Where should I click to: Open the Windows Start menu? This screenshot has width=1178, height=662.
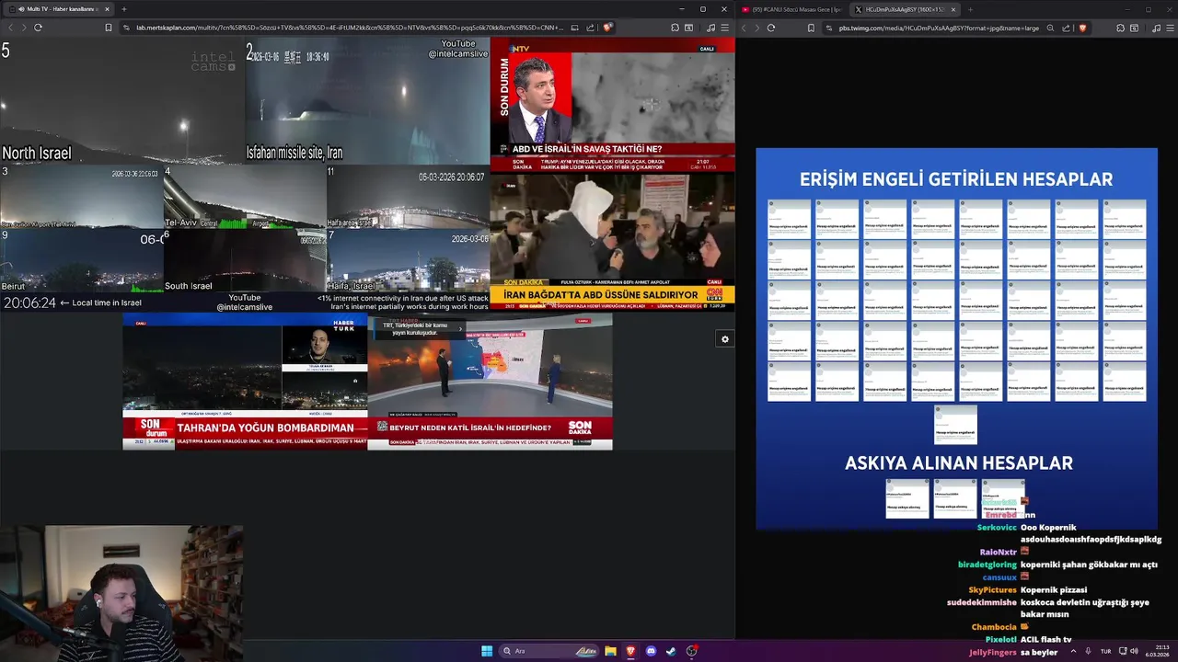[487, 651]
